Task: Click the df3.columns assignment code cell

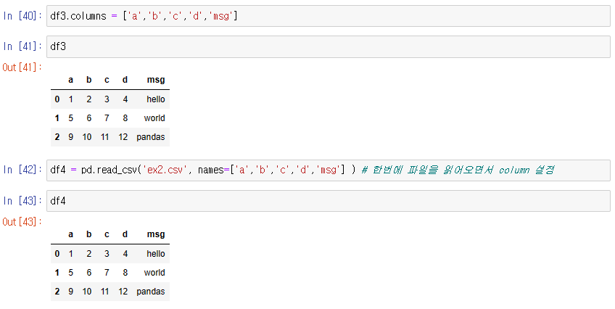Action: pos(329,16)
